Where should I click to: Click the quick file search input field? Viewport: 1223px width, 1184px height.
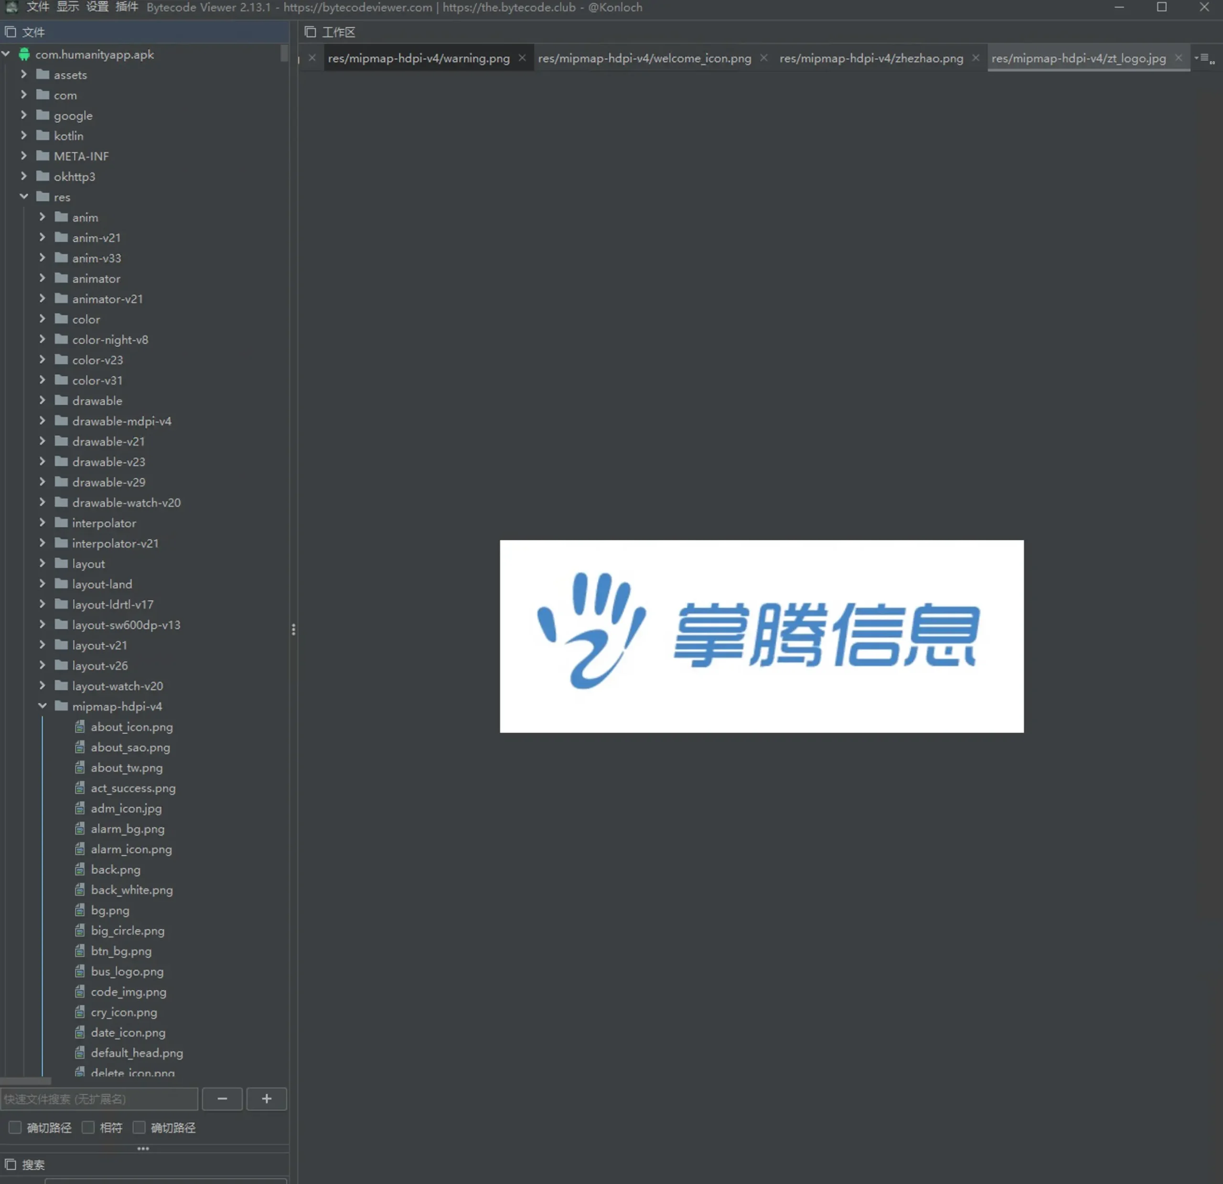(x=100, y=1098)
